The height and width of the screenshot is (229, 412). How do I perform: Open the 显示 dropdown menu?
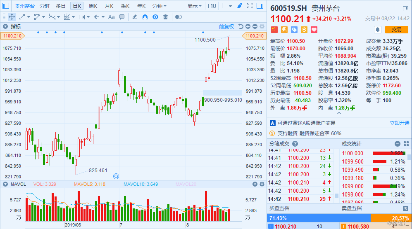[x=195, y=6]
